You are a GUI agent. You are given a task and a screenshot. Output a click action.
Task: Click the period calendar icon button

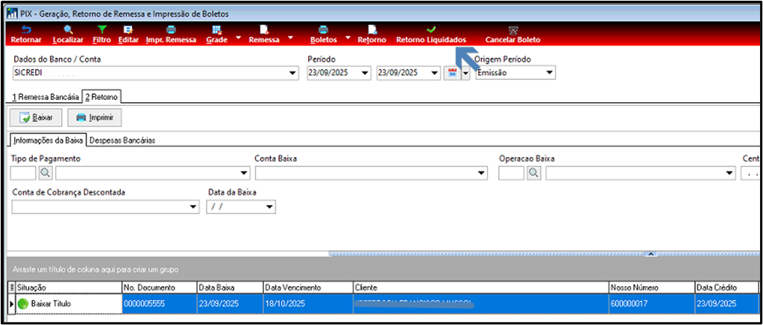[453, 73]
